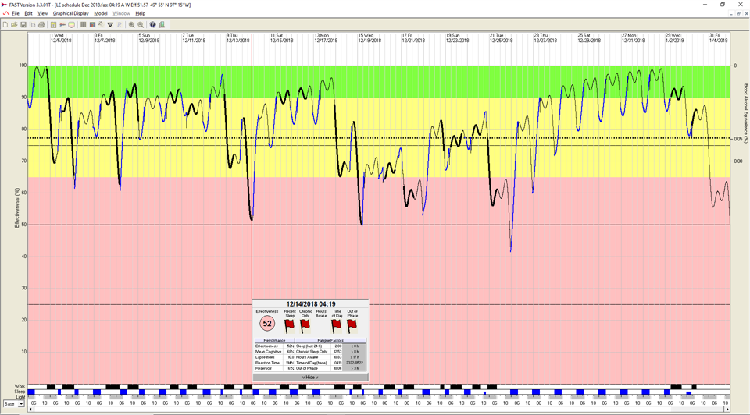Click the Chronic Debt red flag
The image size is (750, 415).
click(x=305, y=325)
